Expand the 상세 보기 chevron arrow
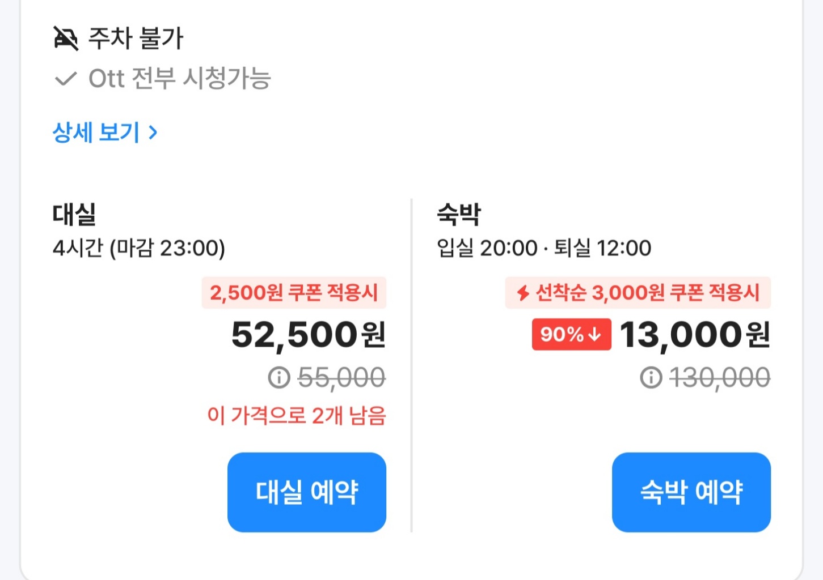Image resolution: width=823 pixels, height=580 pixels. [x=153, y=133]
